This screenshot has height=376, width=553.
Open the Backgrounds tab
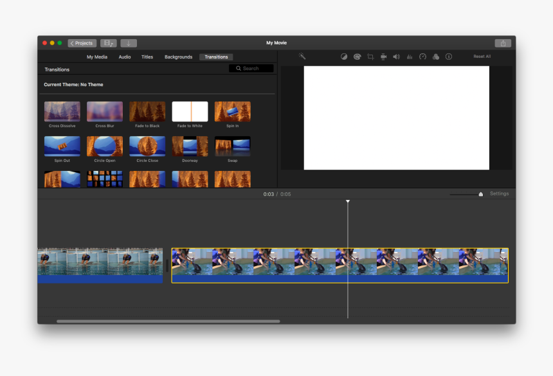tap(179, 57)
